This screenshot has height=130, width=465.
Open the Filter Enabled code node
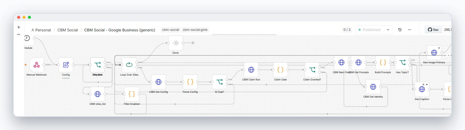tap(131, 94)
